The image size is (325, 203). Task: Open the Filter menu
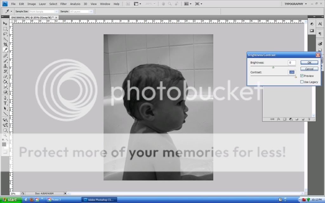pos(63,4)
